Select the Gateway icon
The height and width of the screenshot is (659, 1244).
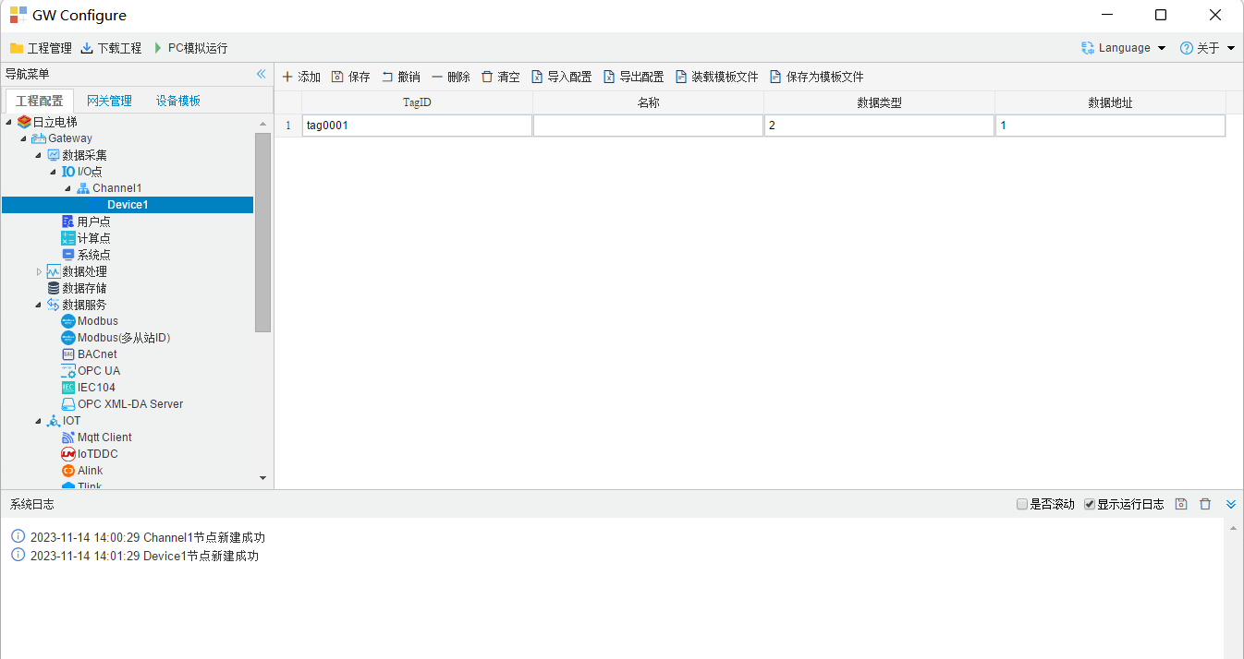pyautogui.click(x=39, y=138)
